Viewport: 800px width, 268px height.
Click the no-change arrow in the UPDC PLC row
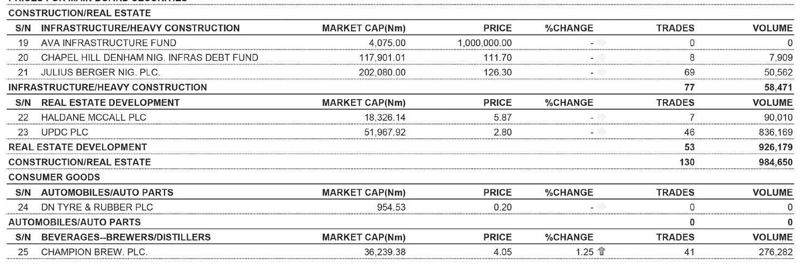601,131
